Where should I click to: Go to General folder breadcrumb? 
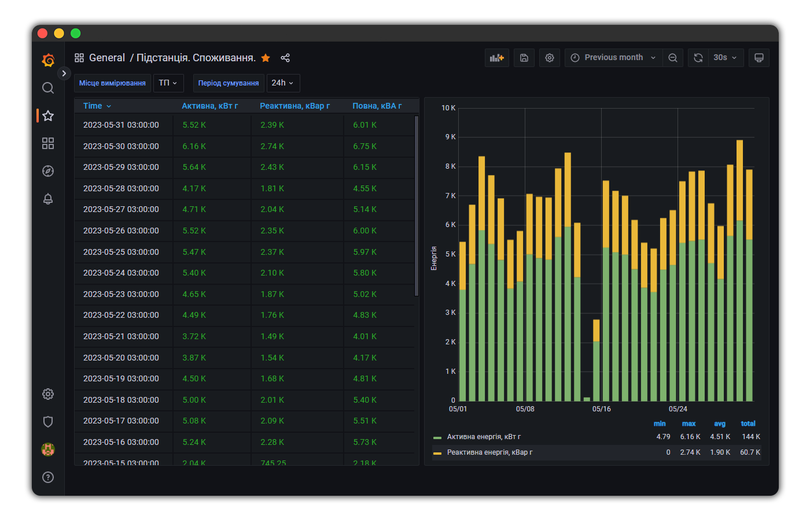[107, 58]
